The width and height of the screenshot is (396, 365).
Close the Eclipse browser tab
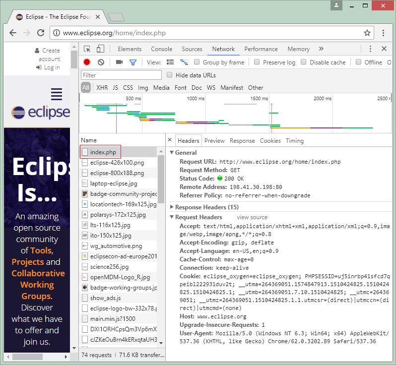(x=98, y=17)
